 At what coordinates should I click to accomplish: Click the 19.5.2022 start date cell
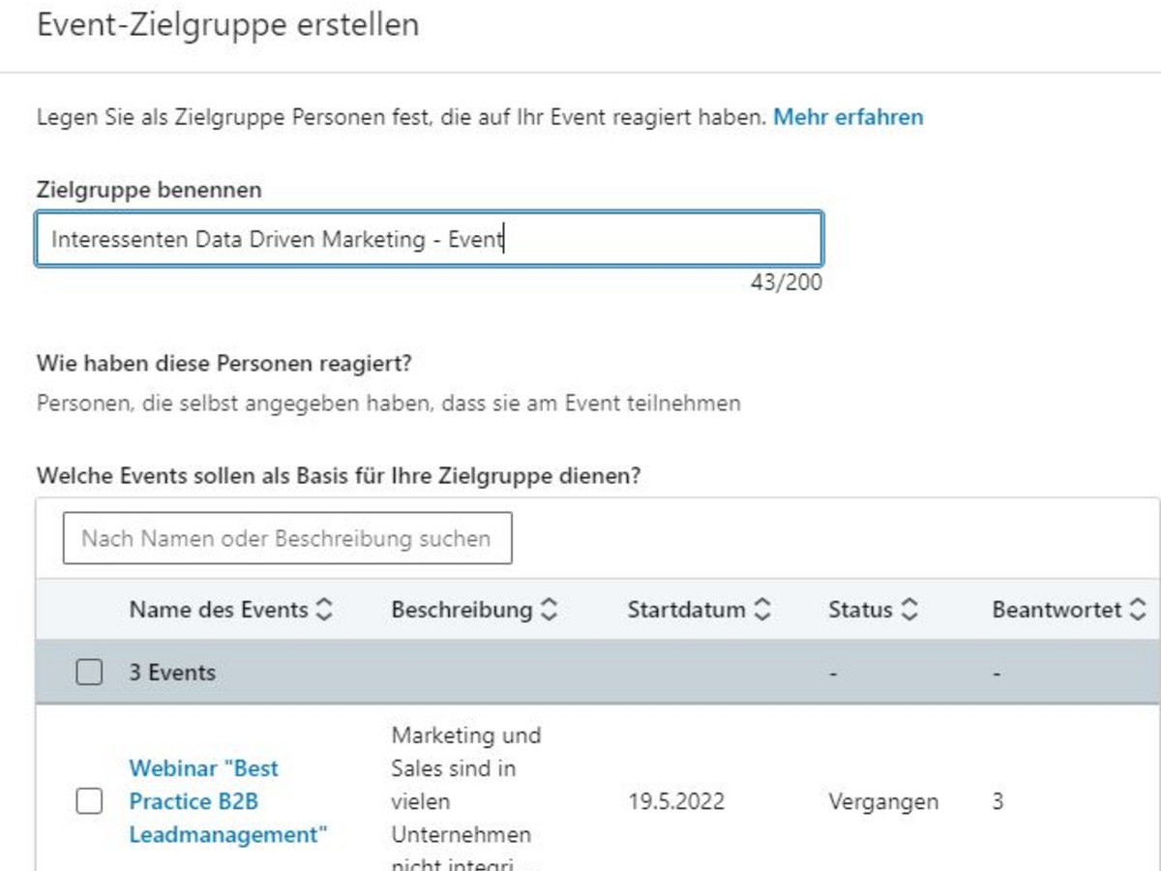pos(675,801)
